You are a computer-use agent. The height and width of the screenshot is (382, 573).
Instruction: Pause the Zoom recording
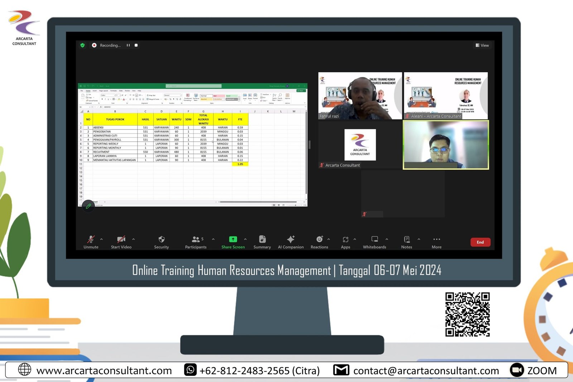[128, 45]
